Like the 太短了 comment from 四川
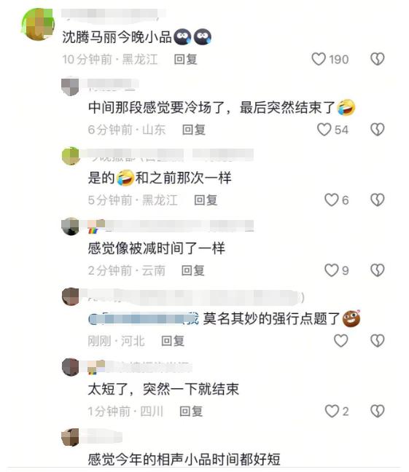Viewport: 409px width, 472px height. [x=332, y=412]
